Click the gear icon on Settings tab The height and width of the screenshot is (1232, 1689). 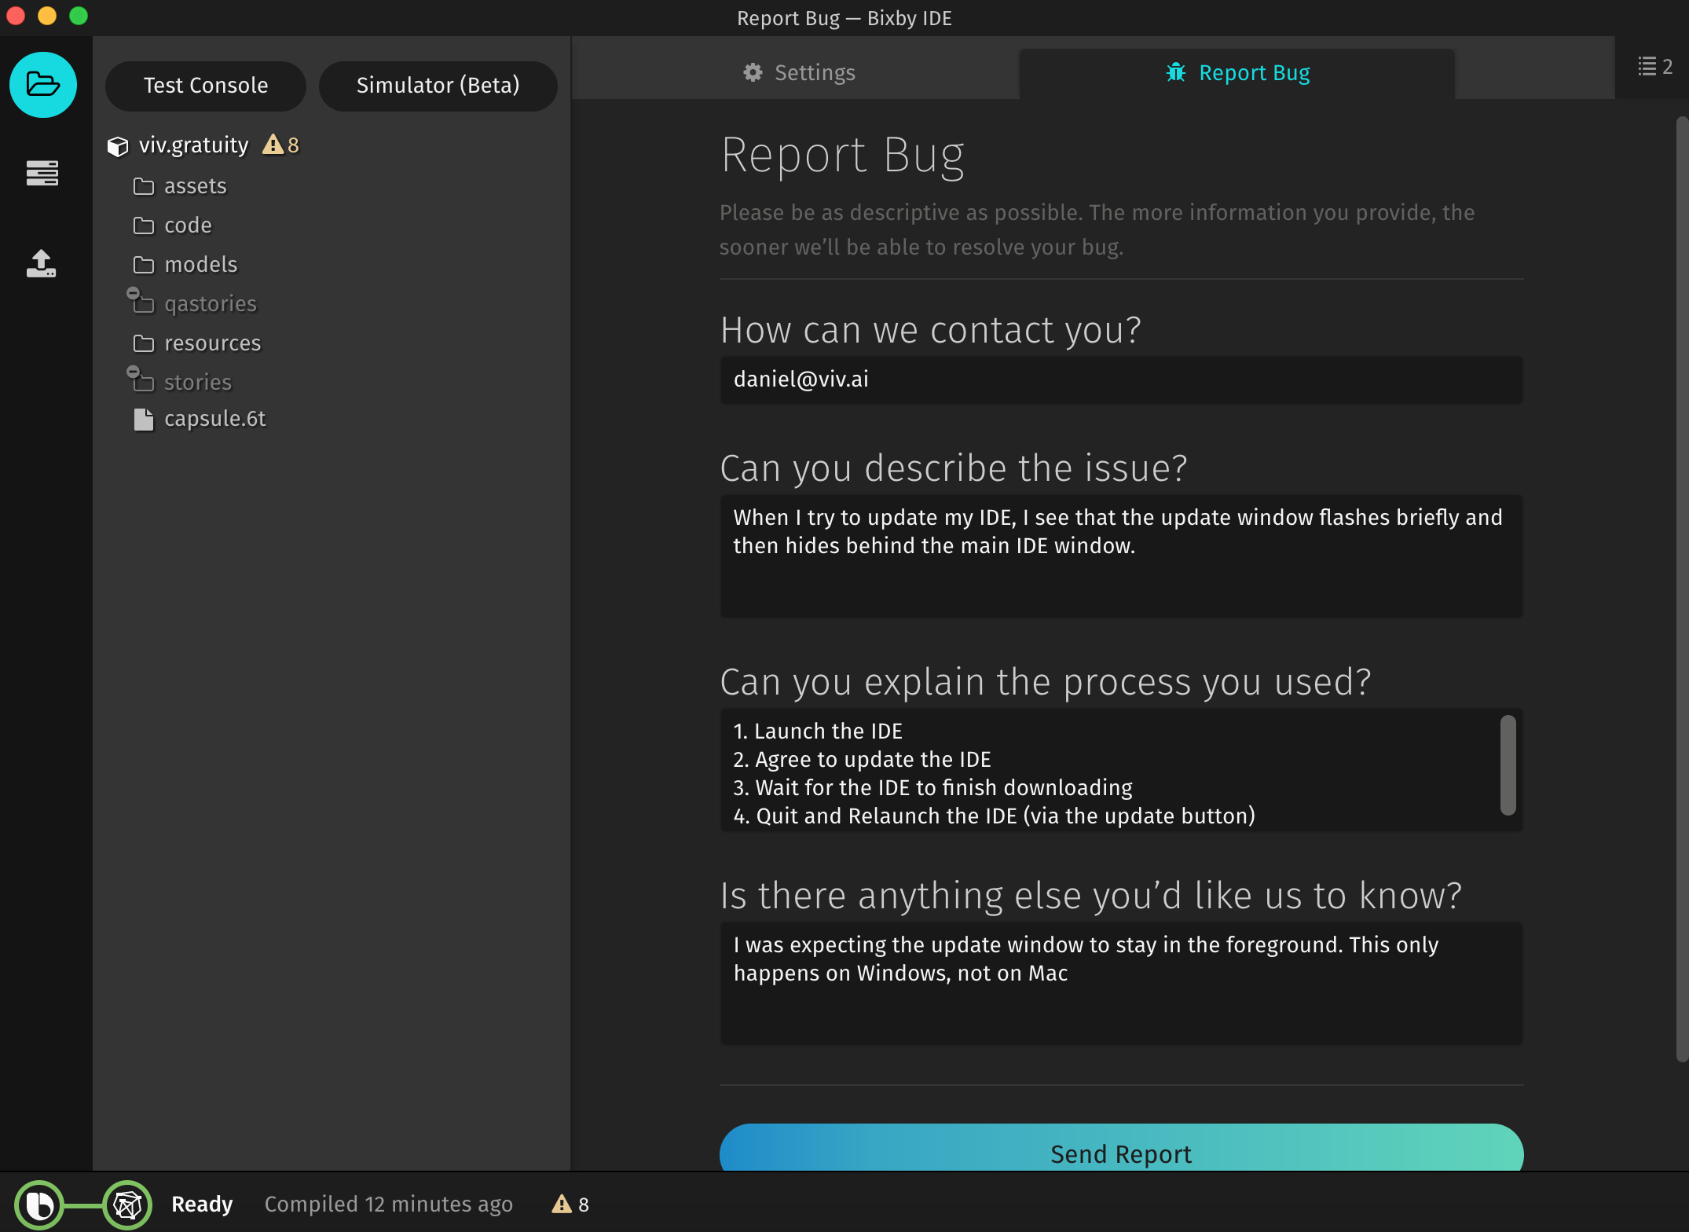pyautogui.click(x=753, y=72)
